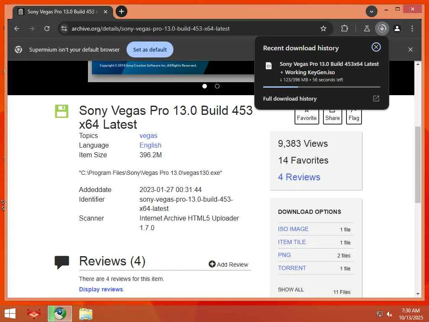Open Full download history
The image size is (429, 322).
point(290,99)
